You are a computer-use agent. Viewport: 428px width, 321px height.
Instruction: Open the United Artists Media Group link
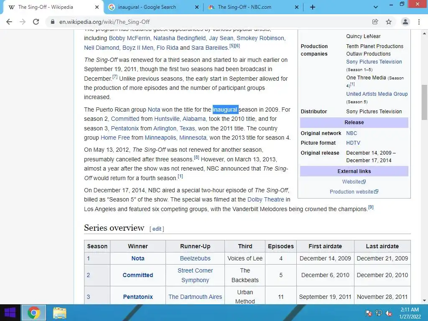[377, 94]
